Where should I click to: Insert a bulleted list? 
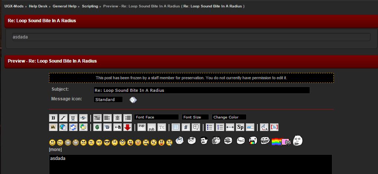click(210, 127)
